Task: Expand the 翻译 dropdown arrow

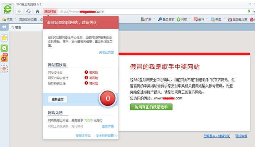Action: [x=207, y=19]
